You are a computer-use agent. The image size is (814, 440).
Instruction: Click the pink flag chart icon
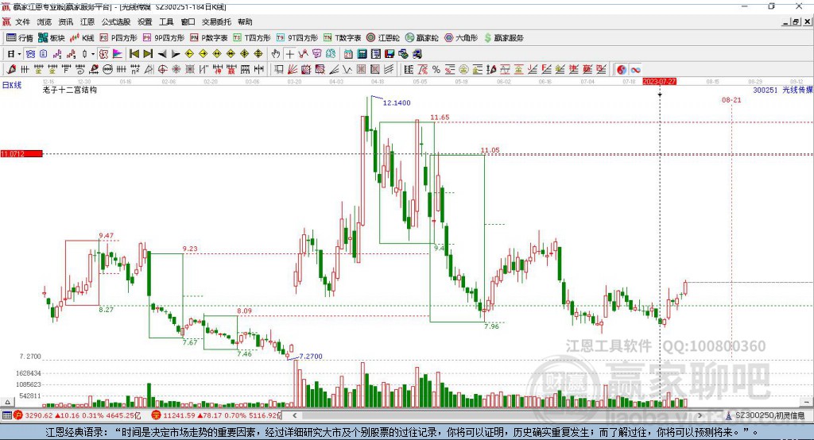point(118,54)
